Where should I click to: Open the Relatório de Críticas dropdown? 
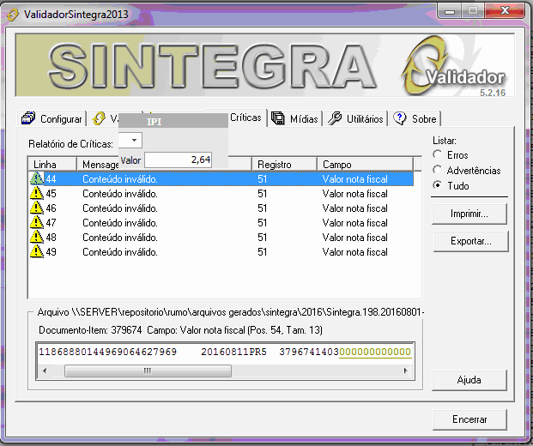coord(134,141)
